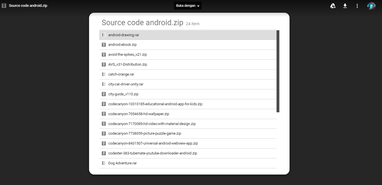Viewport: 382px width, 185px height.
Task: Click the user profile avatar
Action: (371, 6)
